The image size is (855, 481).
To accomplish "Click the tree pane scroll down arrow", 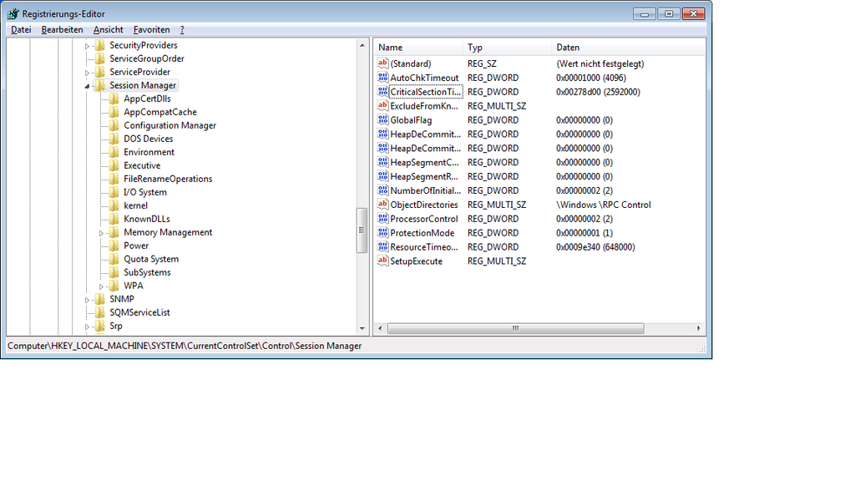I will click(362, 329).
